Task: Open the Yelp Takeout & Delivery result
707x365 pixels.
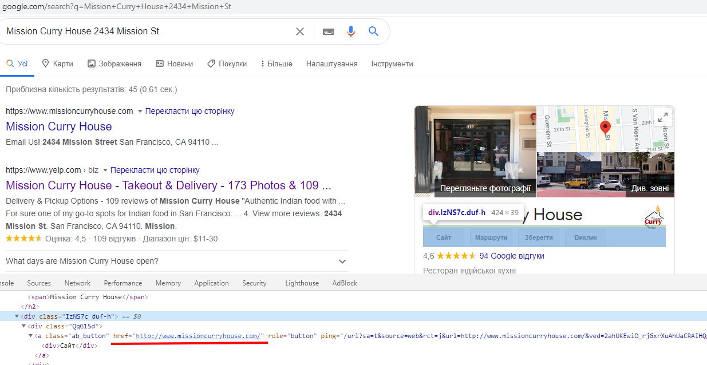Action: (169, 185)
